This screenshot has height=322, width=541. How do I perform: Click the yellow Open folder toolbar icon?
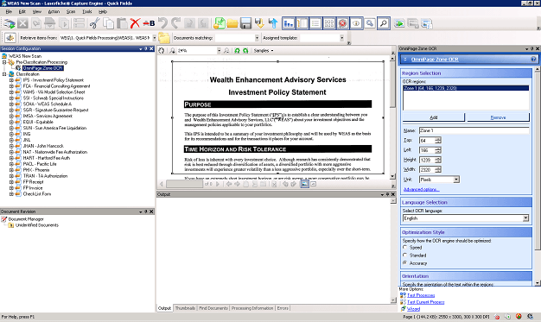(x=232, y=23)
